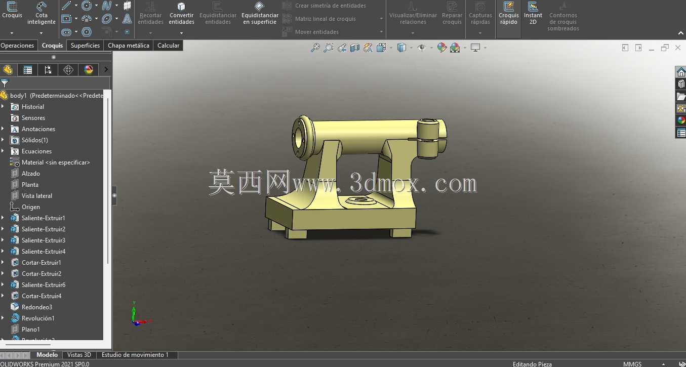
Task: Expand the Historial tree node
Action: coord(3,106)
